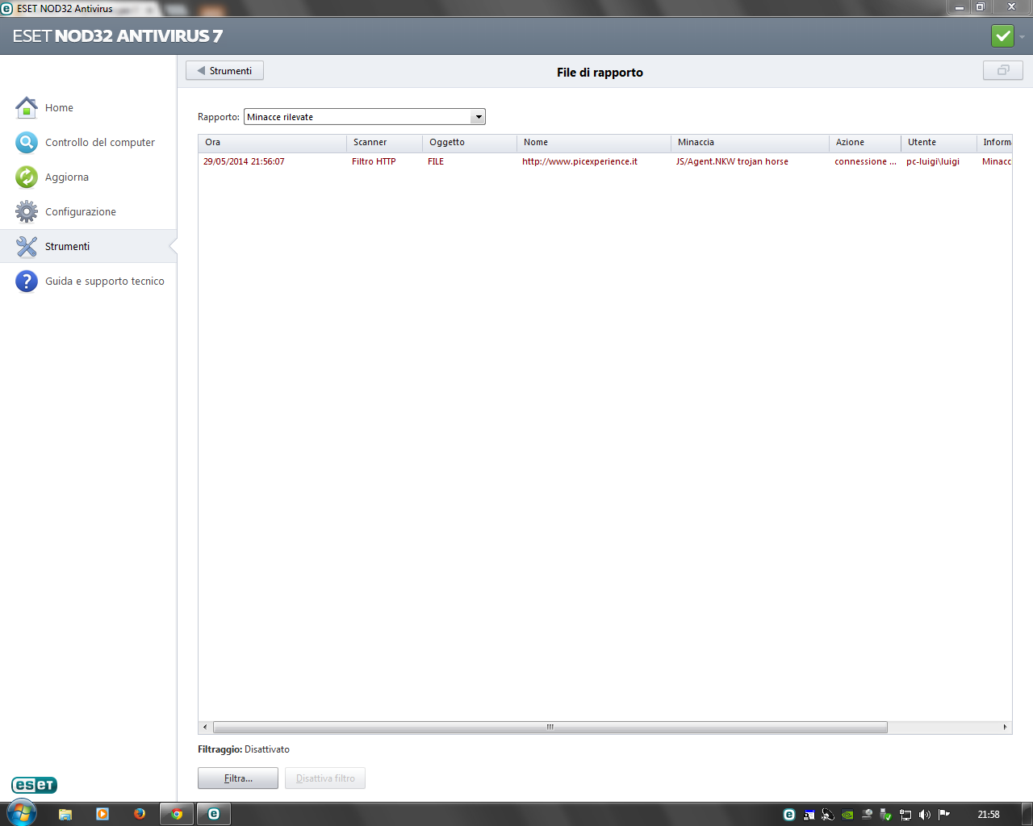The image size is (1033, 826).
Task: Click the open in new window icon button
Action: pos(1002,71)
